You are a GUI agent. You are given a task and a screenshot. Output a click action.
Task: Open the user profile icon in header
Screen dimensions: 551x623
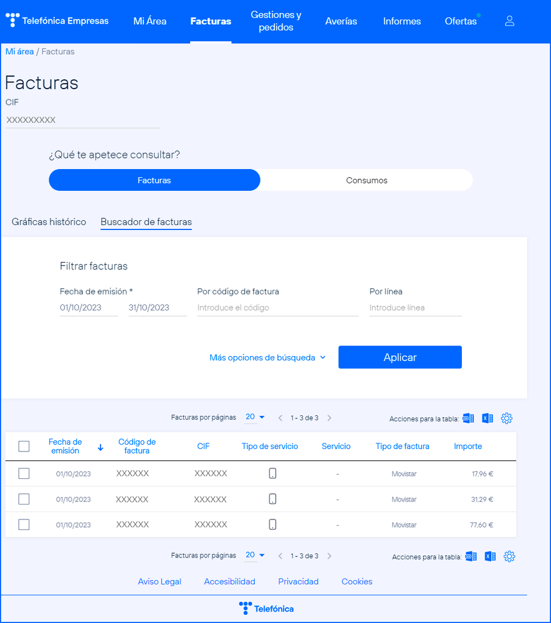pos(509,21)
